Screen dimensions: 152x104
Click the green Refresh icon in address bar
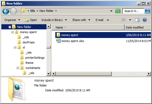coord(118,11)
